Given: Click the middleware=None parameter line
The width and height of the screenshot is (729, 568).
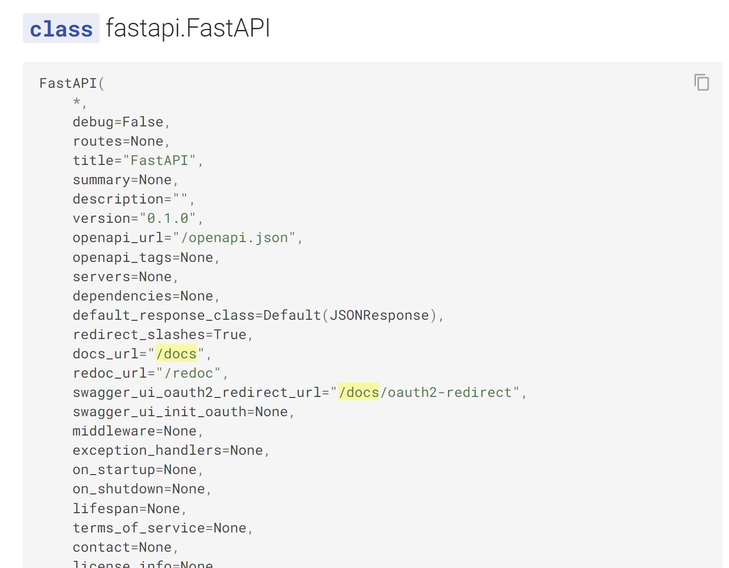Looking at the screenshot, I should (135, 431).
